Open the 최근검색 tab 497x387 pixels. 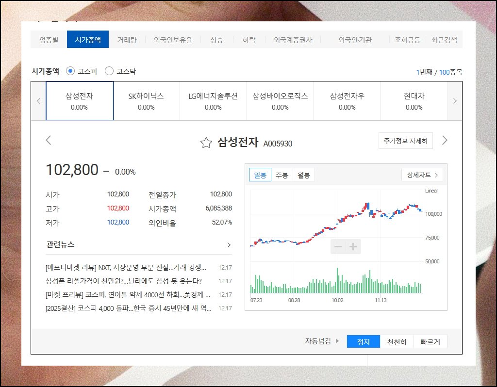click(x=444, y=40)
